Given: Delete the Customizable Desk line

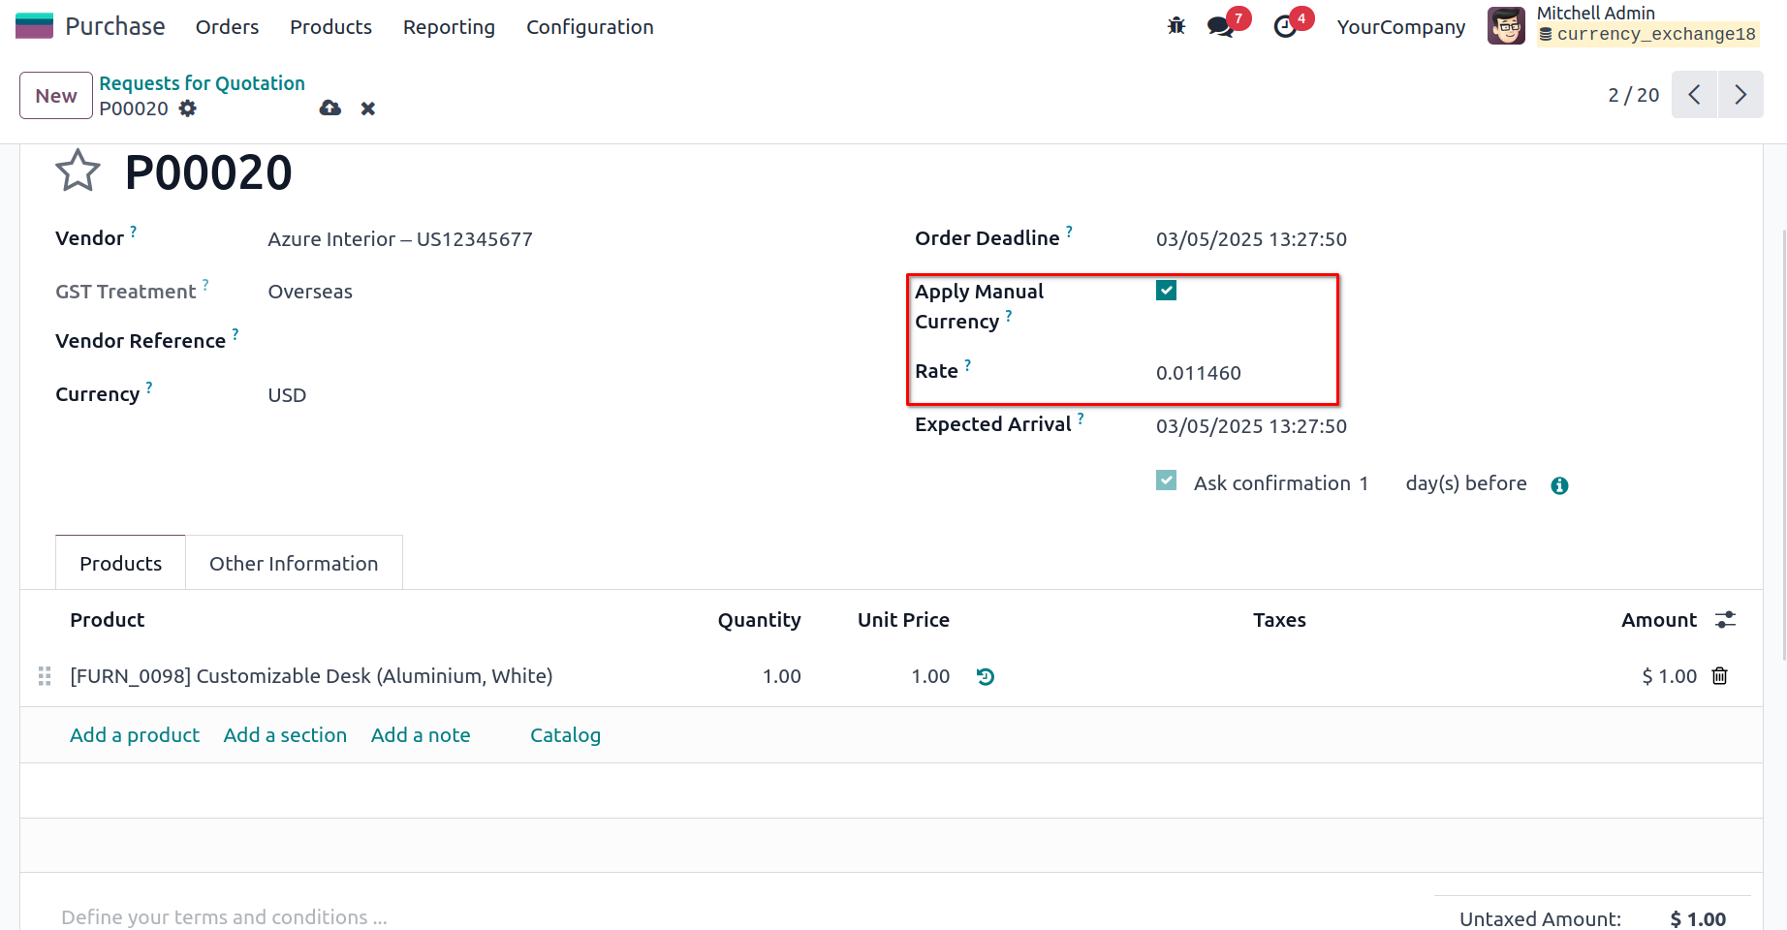Looking at the screenshot, I should [x=1720, y=676].
